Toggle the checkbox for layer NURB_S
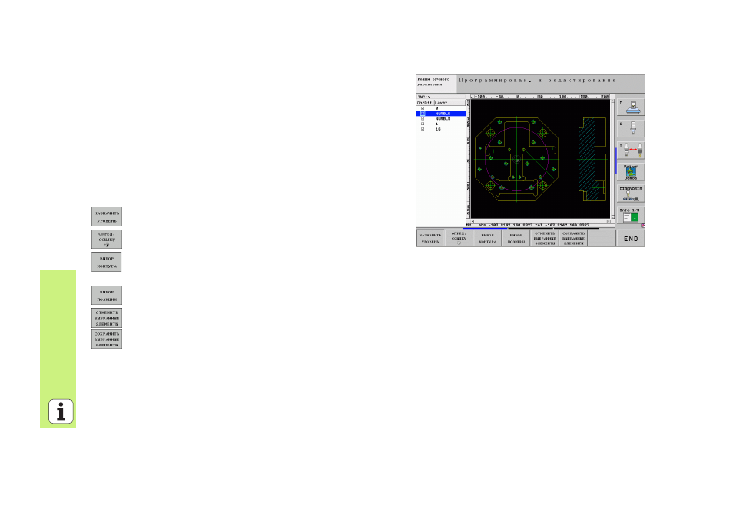733x519 pixels. (x=423, y=119)
